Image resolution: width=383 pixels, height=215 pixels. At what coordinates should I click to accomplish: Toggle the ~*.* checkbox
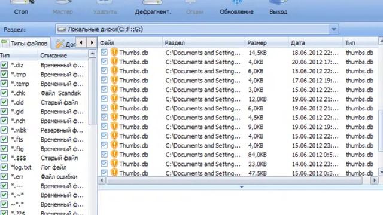[x=4, y=204]
